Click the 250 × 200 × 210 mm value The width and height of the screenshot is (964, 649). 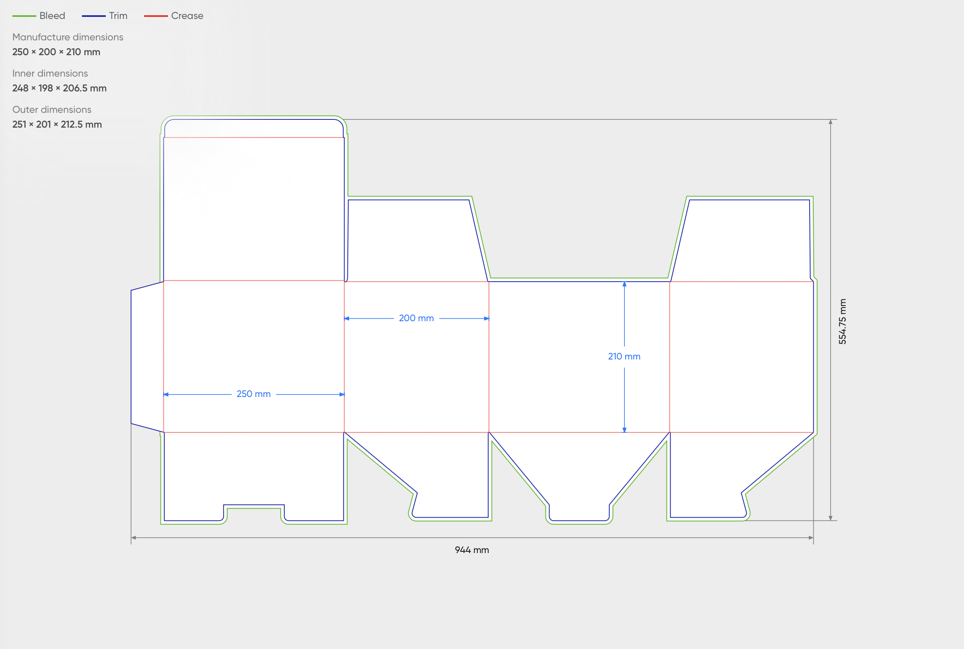(56, 52)
